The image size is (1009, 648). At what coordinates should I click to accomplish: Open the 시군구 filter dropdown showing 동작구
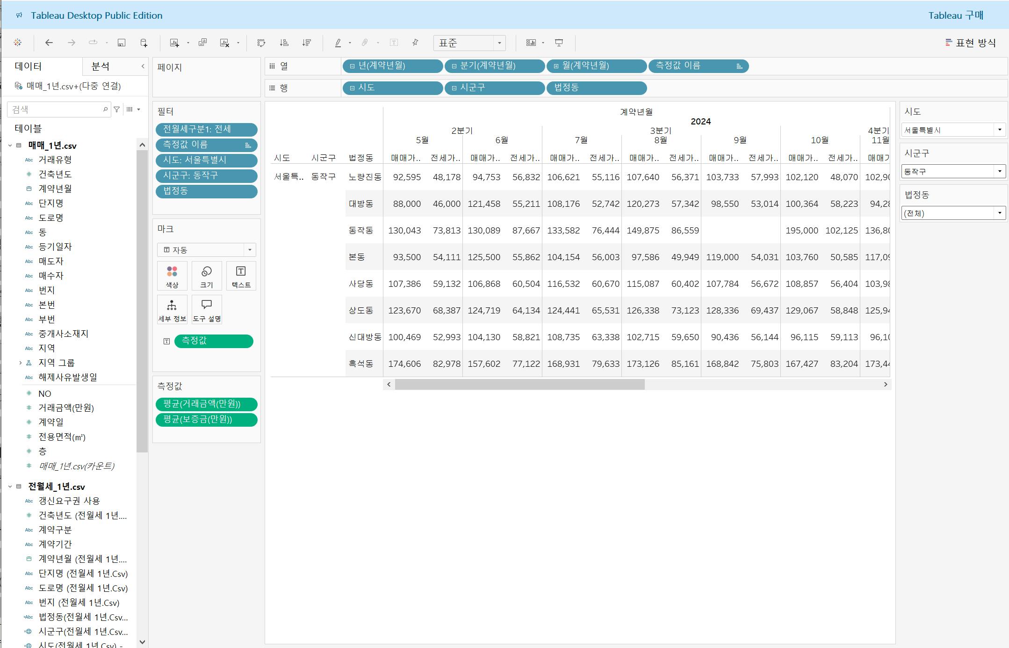pos(1000,171)
